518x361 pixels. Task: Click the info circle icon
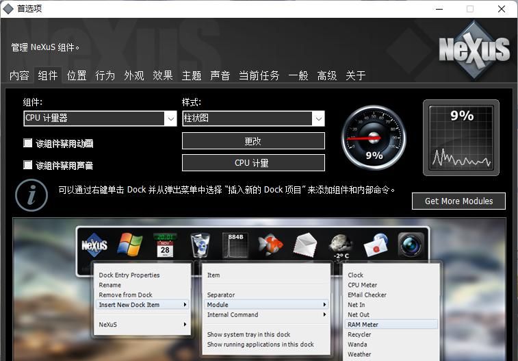pos(31,195)
